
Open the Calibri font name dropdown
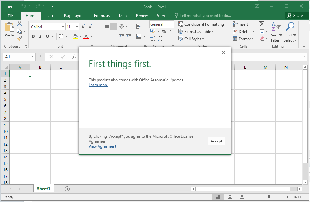point(63,27)
